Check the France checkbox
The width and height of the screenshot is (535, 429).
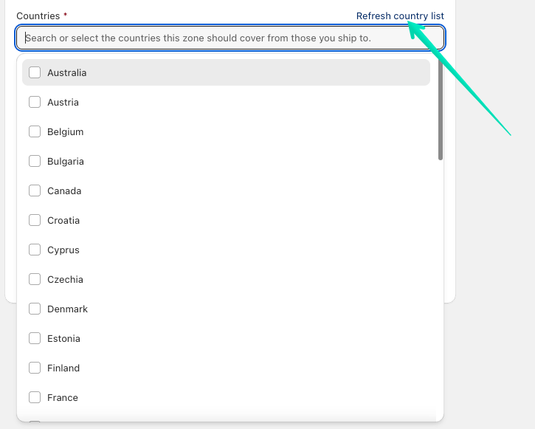coord(35,397)
